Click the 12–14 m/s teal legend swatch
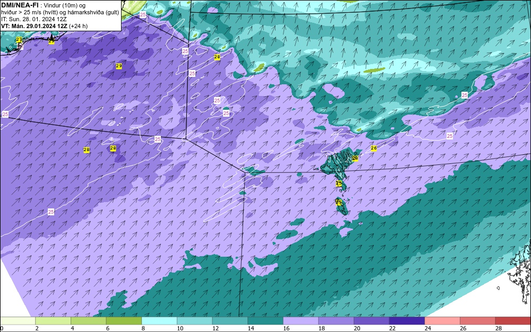 (230, 321)
